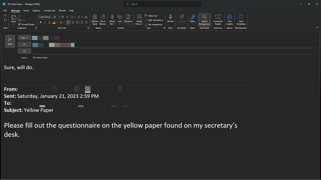
Task: Open the Address Book
Action: (95, 20)
